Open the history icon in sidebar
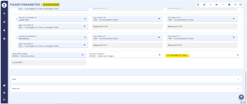 coord(4,22)
